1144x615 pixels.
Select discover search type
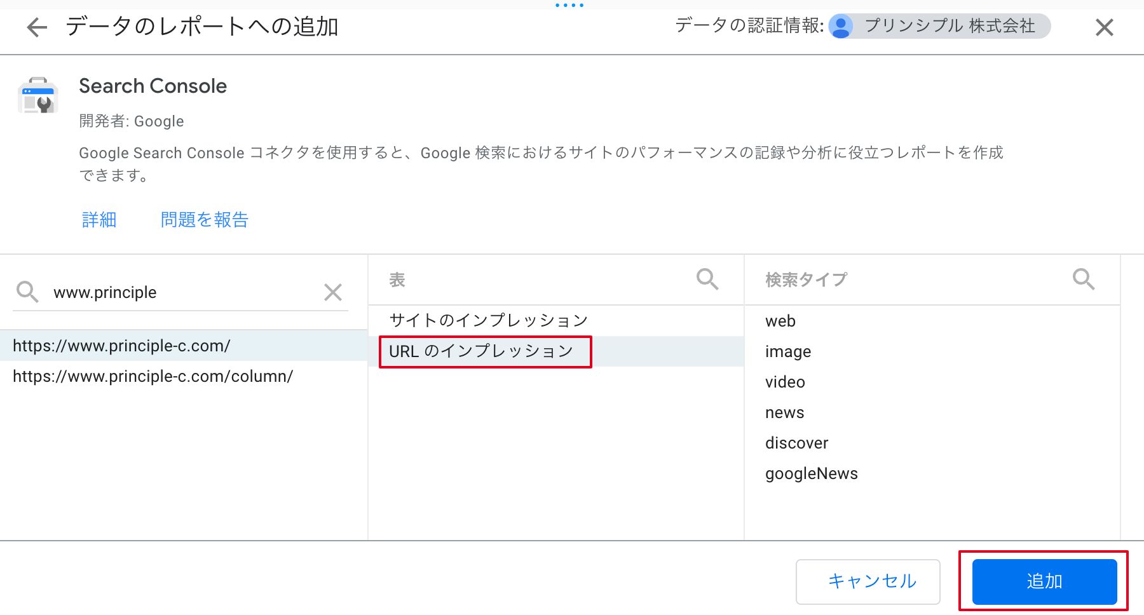pyautogui.click(x=932, y=443)
